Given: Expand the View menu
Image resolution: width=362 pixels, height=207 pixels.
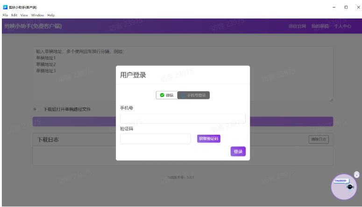Looking at the screenshot, I should (x=24, y=15).
